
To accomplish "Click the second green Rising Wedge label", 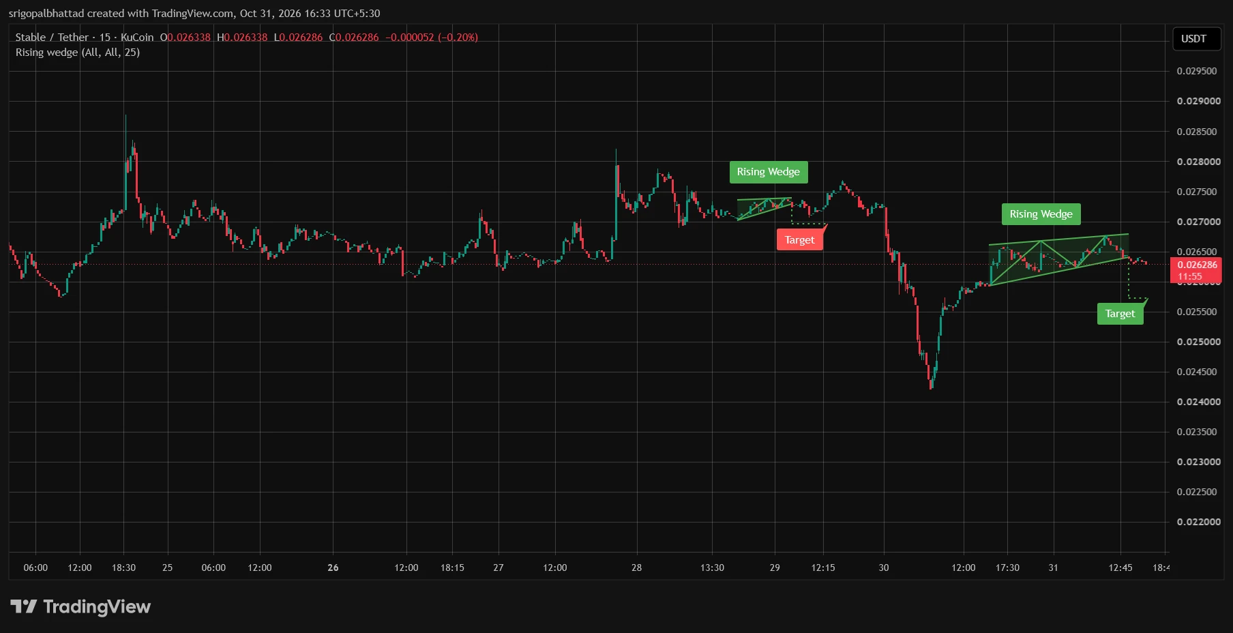I will click(x=1041, y=214).
